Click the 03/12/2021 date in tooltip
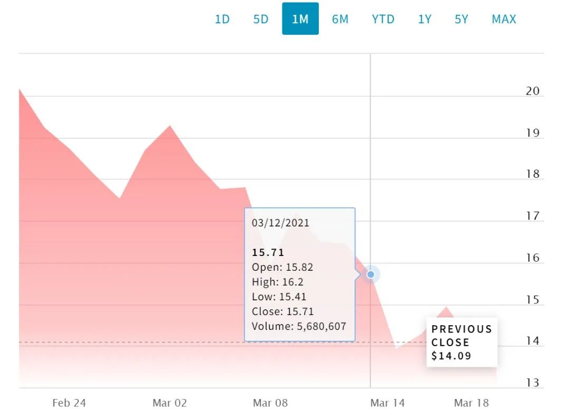 (x=280, y=223)
